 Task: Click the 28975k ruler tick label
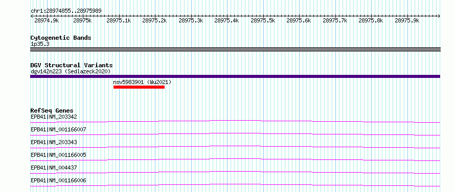(82, 21)
